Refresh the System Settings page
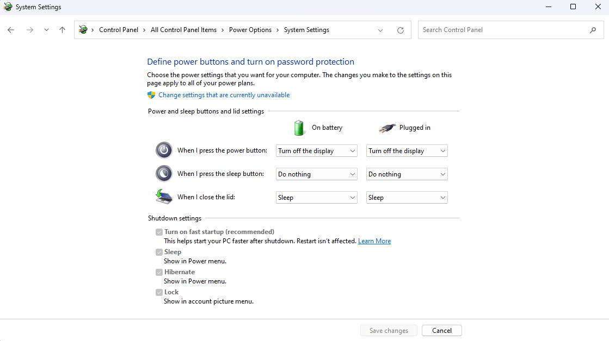 point(401,30)
